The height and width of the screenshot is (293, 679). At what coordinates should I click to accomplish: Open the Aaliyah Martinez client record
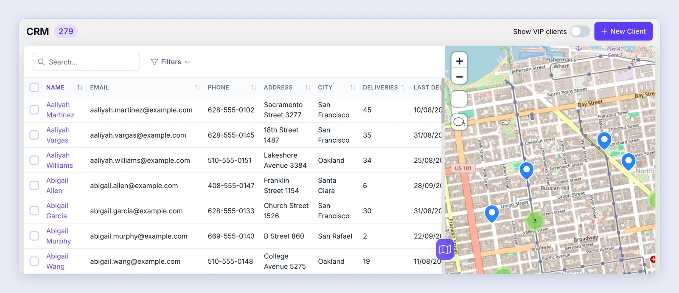pyautogui.click(x=60, y=110)
